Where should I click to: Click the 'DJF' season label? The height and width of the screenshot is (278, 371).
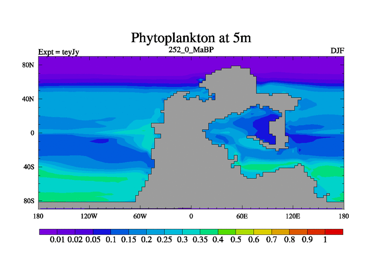(337, 51)
